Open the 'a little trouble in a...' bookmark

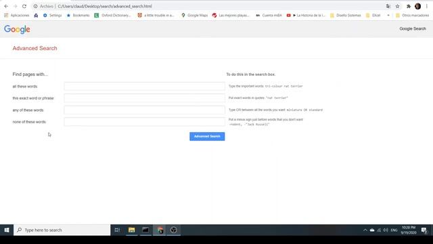[x=156, y=15]
